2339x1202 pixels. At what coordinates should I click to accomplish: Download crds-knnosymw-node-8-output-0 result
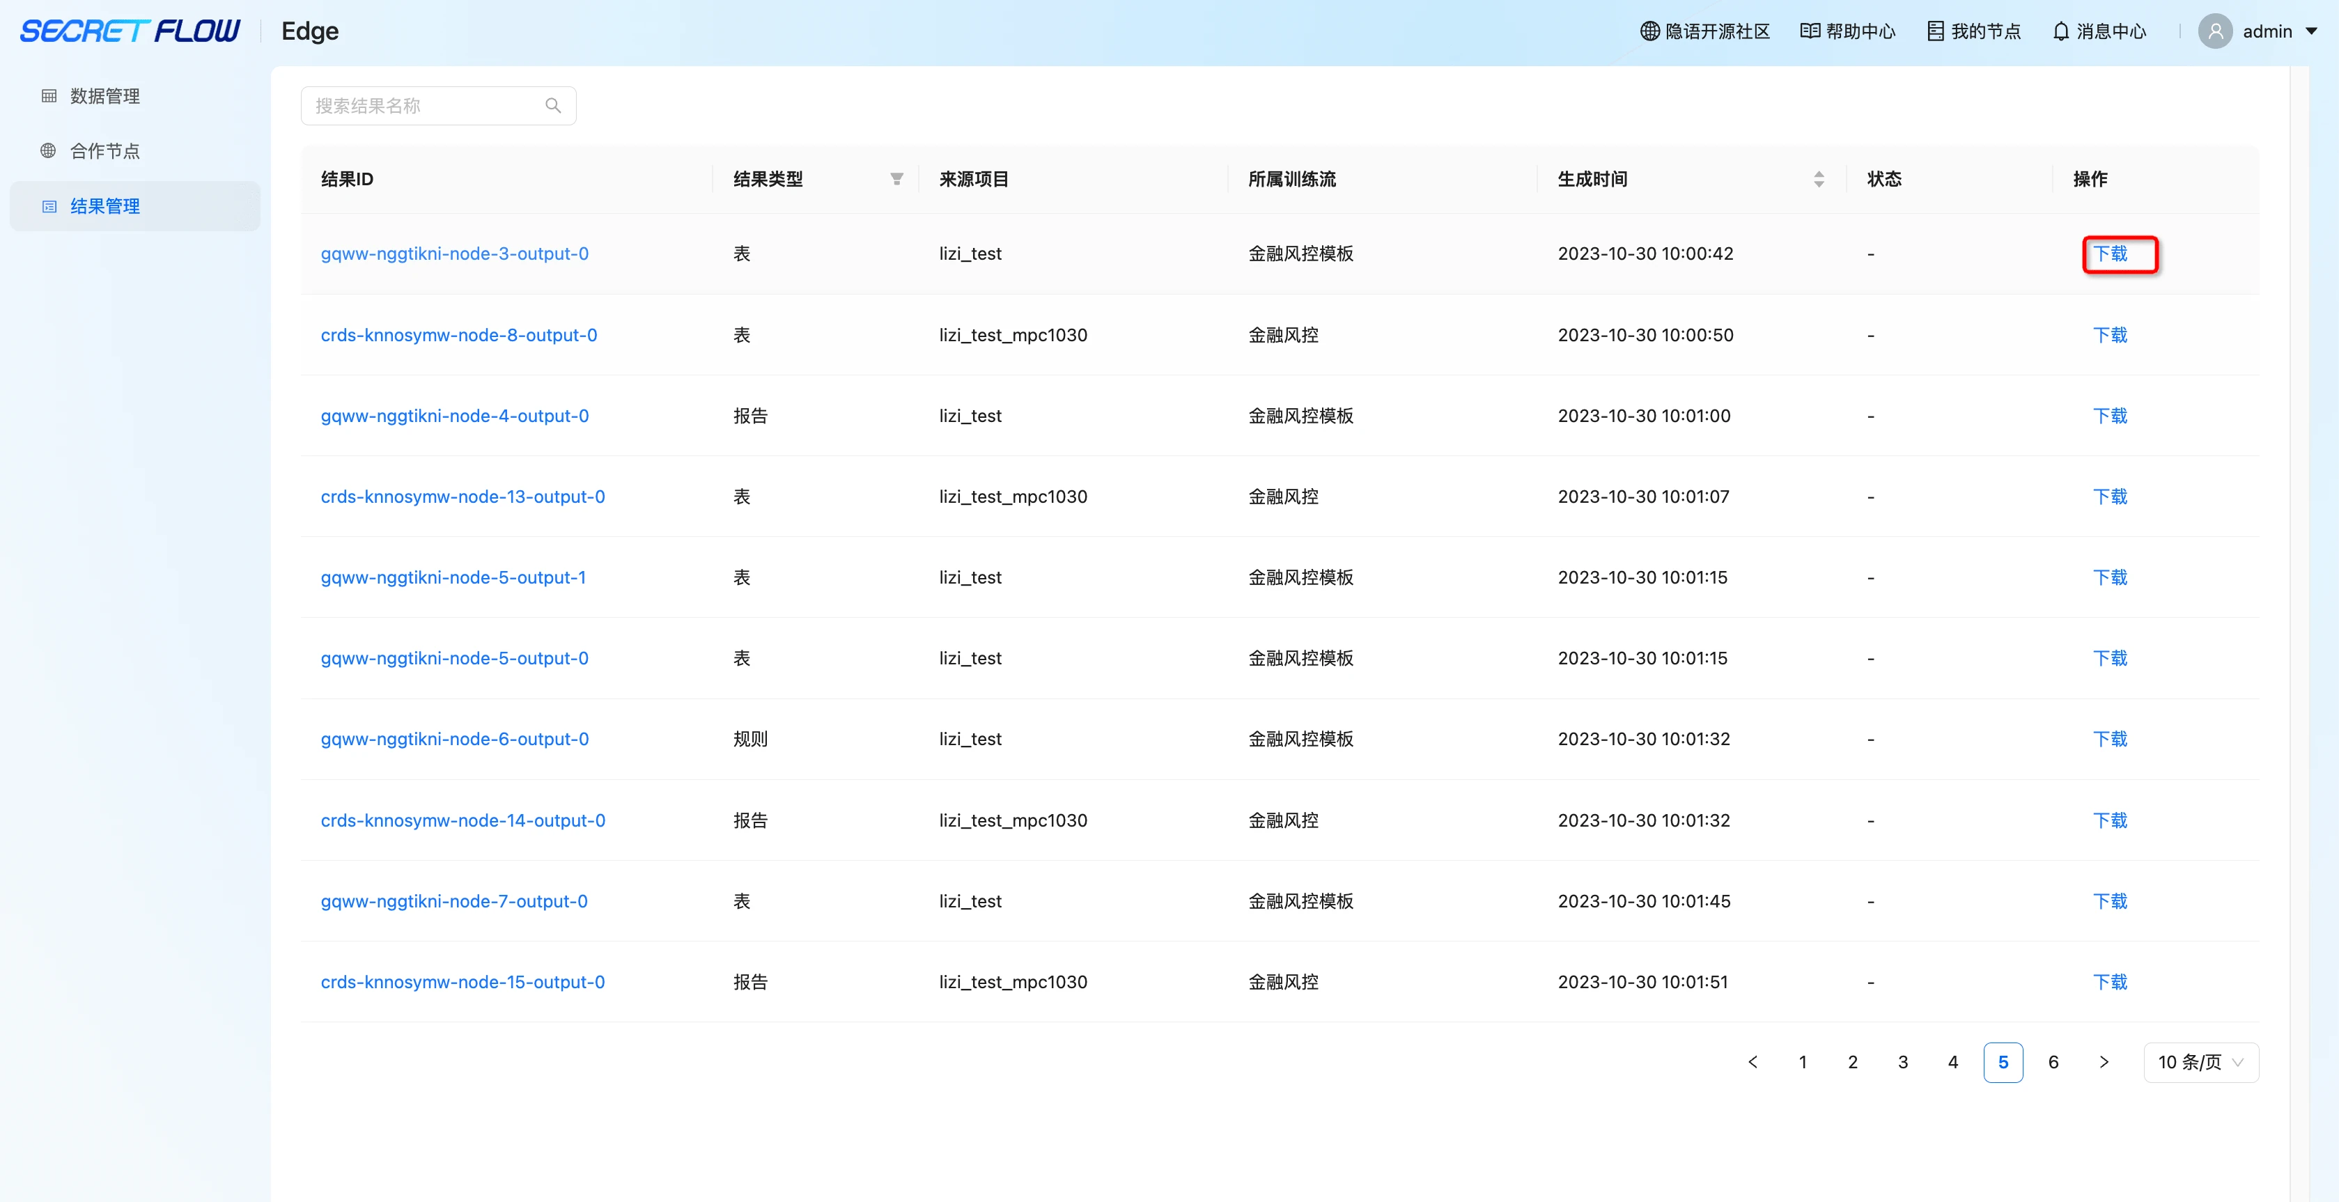(2111, 335)
